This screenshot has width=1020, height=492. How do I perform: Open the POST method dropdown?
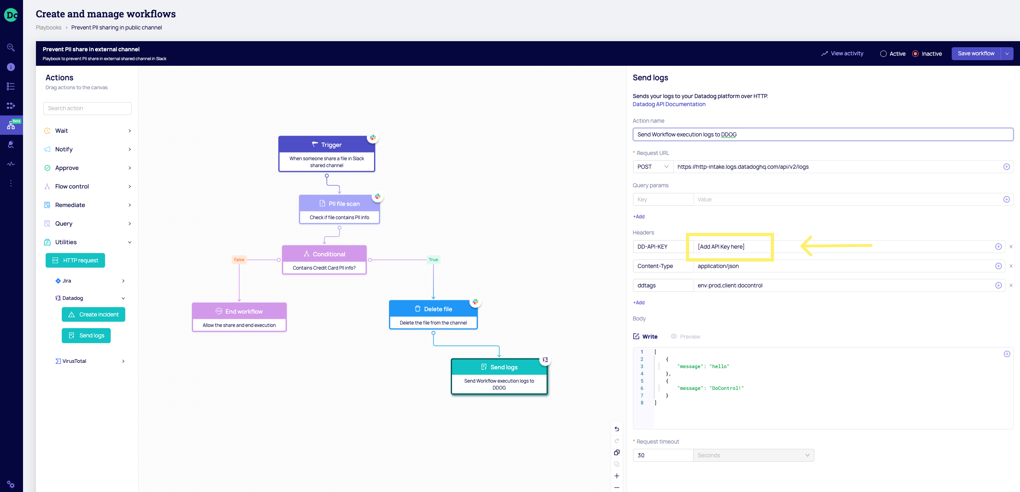pos(653,167)
